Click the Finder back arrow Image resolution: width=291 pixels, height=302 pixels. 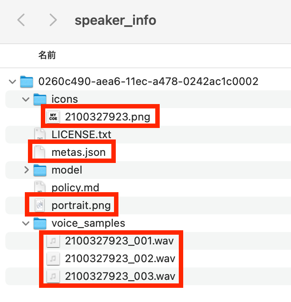point(21,20)
